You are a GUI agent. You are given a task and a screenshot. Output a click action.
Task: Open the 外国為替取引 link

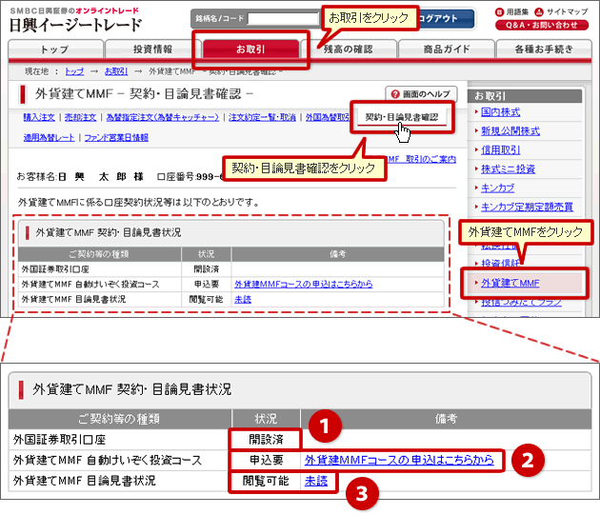(x=328, y=117)
